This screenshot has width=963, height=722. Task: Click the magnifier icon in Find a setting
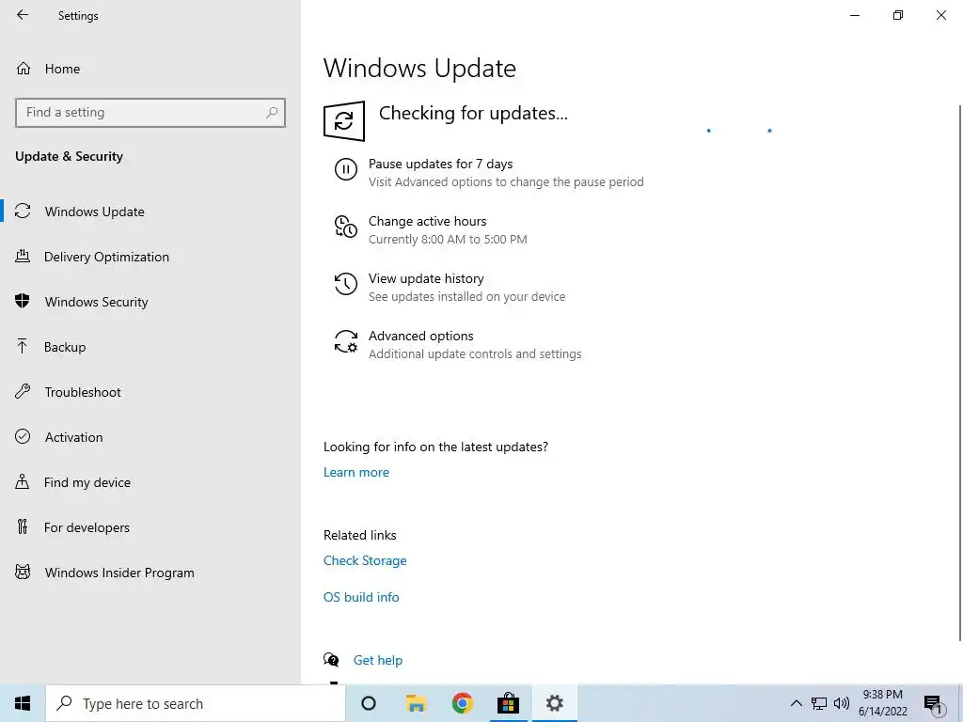coord(272,113)
